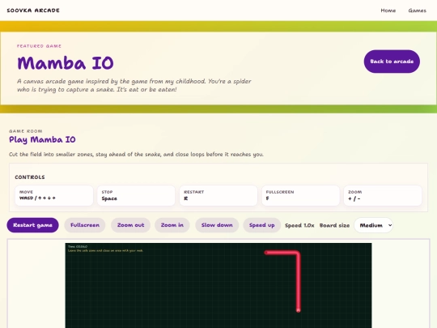Click the Zoom in button

click(x=172, y=225)
